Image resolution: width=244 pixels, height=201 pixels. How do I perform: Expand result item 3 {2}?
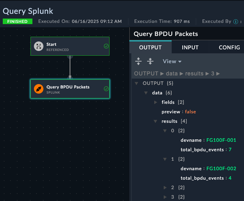point(165,197)
